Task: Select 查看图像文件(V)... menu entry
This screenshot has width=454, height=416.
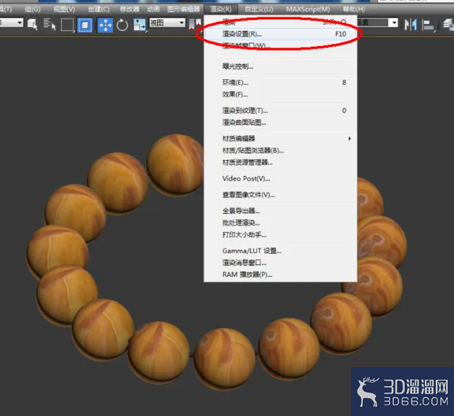Action: (280, 195)
